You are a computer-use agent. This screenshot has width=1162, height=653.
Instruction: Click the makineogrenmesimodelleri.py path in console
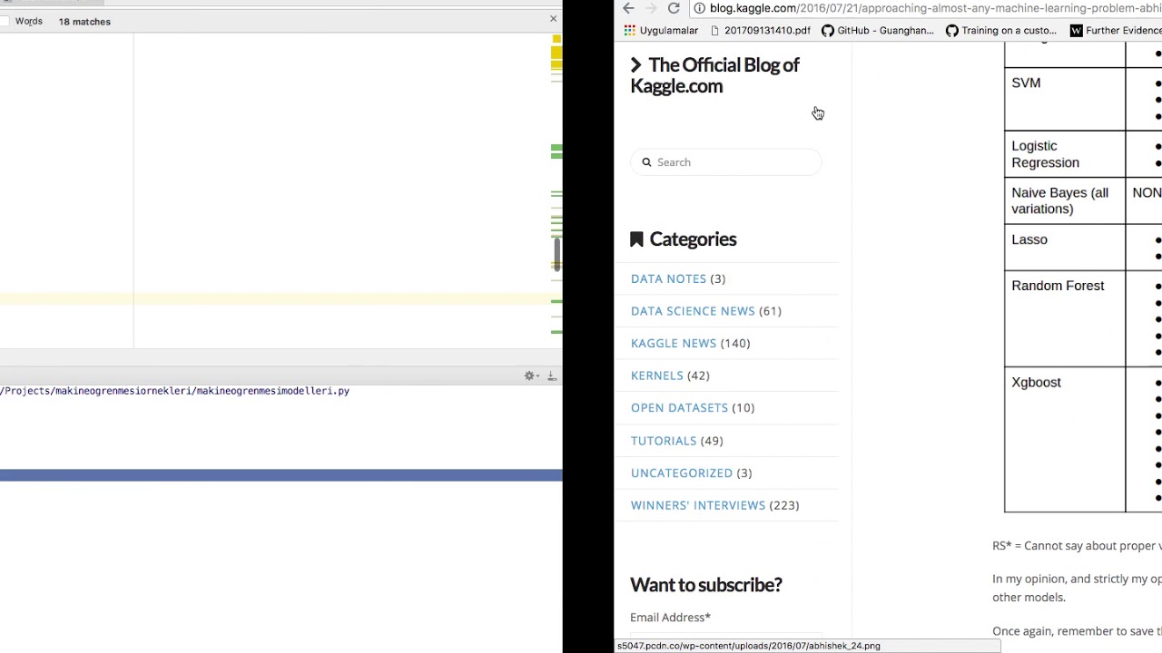coord(174,391)
